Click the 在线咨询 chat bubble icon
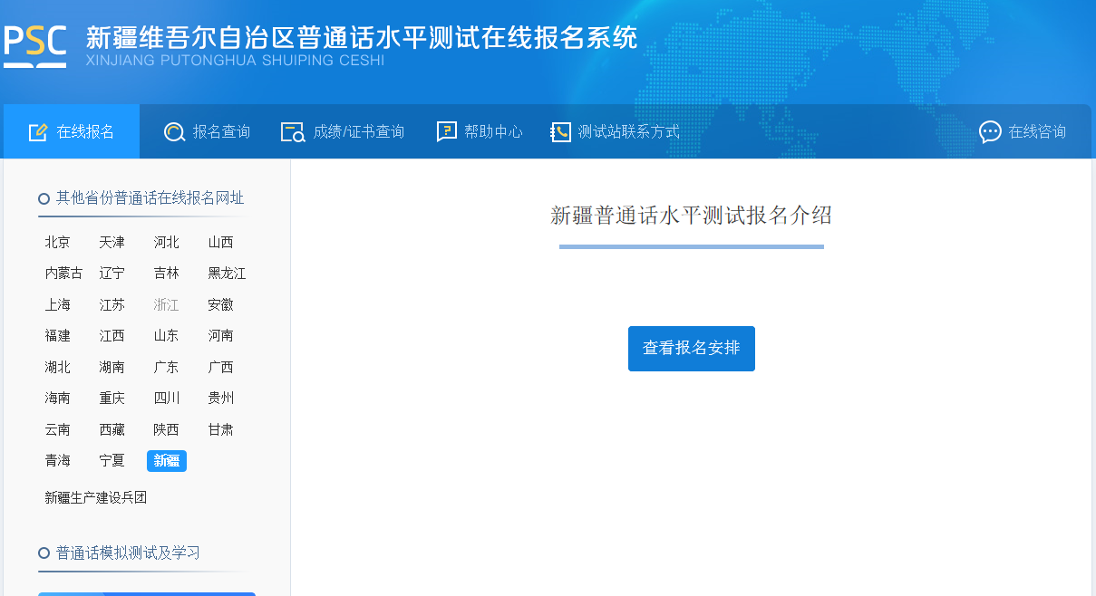The height and width of the screenshot is (596, 1096). click(990, 132)
